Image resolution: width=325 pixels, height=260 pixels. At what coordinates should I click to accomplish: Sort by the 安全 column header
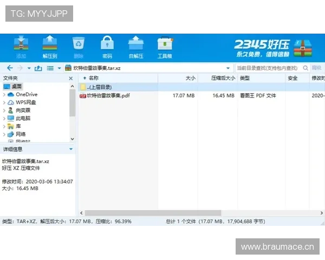click(297, 78)
